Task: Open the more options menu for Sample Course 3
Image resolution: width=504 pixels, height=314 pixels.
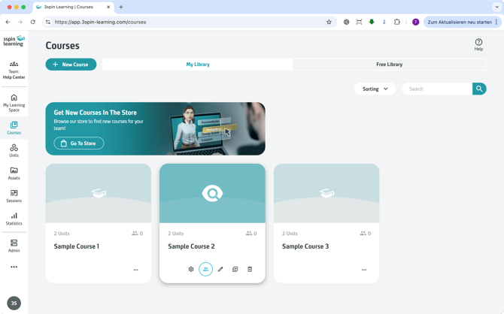Action: pyautogui.click(x=364, y=270)
